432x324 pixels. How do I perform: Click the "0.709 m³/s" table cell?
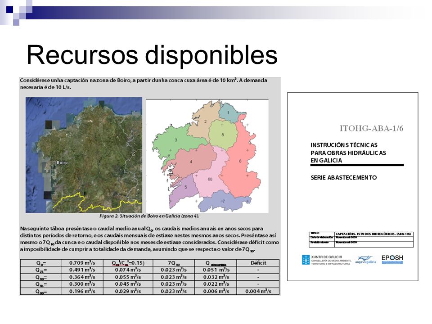[82, 263]
